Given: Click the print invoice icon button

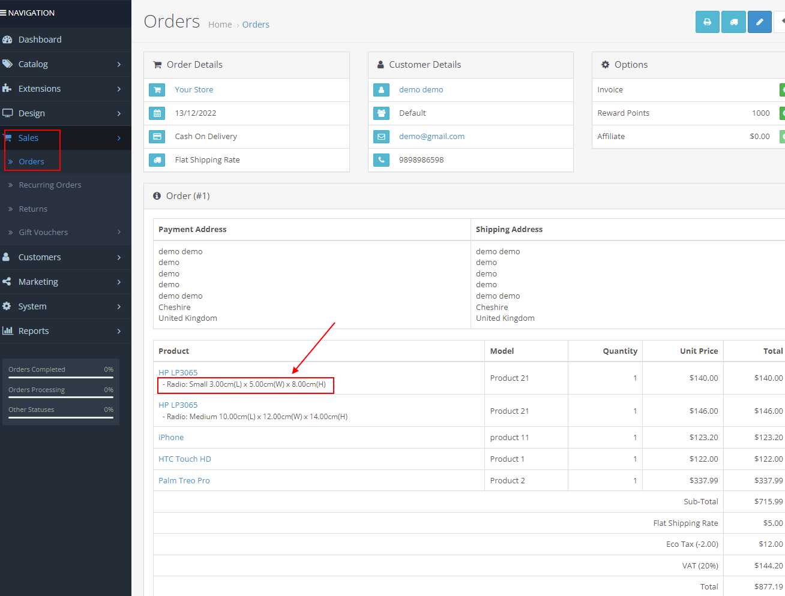Looking at the screenshot, I should [707, 22].
